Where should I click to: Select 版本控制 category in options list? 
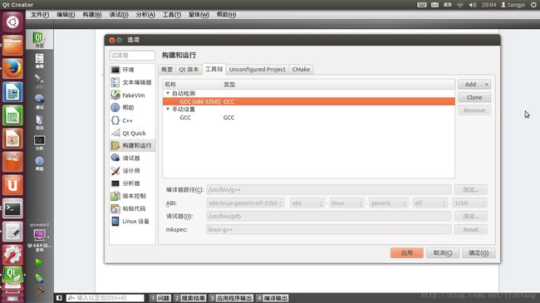point(132,196)
